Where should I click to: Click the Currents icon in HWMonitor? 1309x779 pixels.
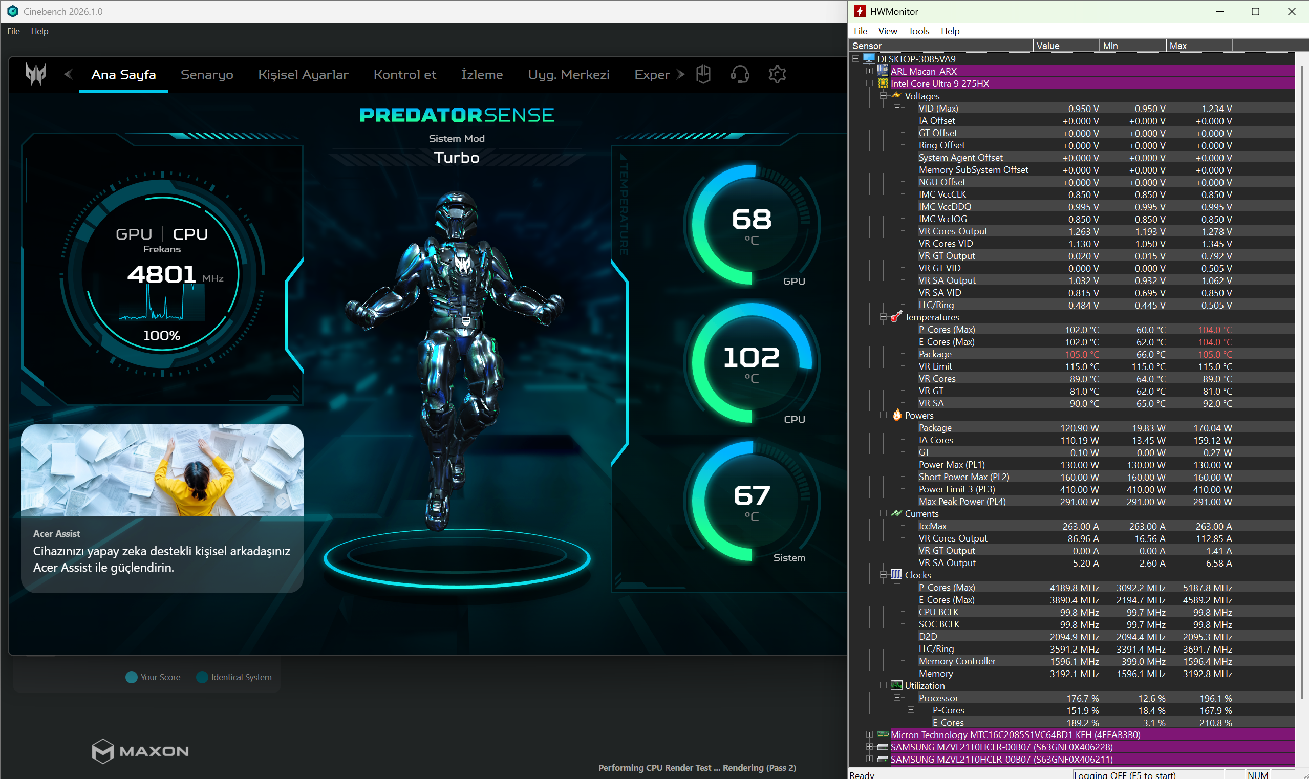pyautogui.click(x=896, y=513)
